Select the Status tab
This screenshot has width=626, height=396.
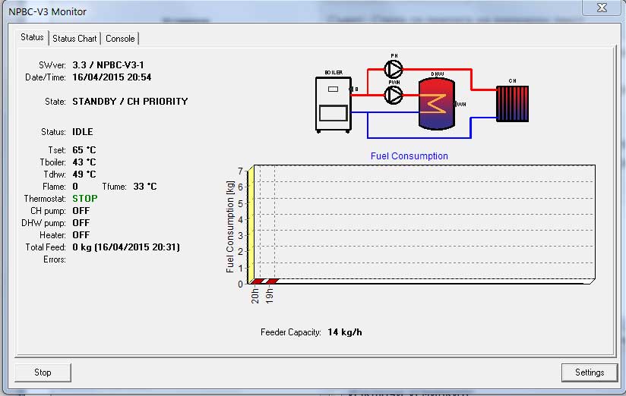32,37
